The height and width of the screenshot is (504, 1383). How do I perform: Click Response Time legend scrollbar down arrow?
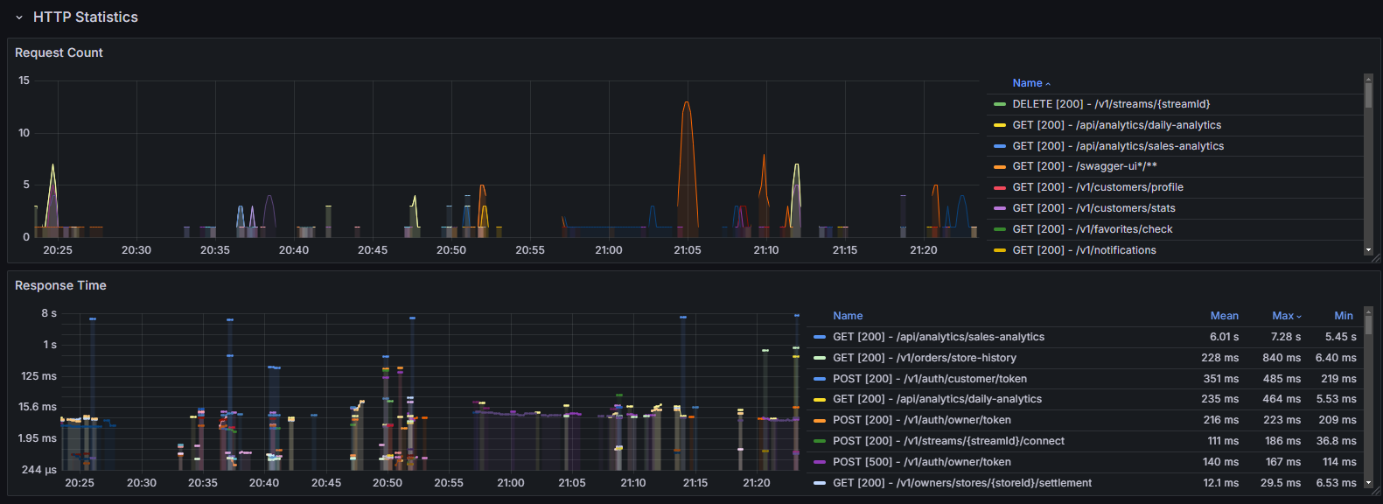click(1369, 483)
